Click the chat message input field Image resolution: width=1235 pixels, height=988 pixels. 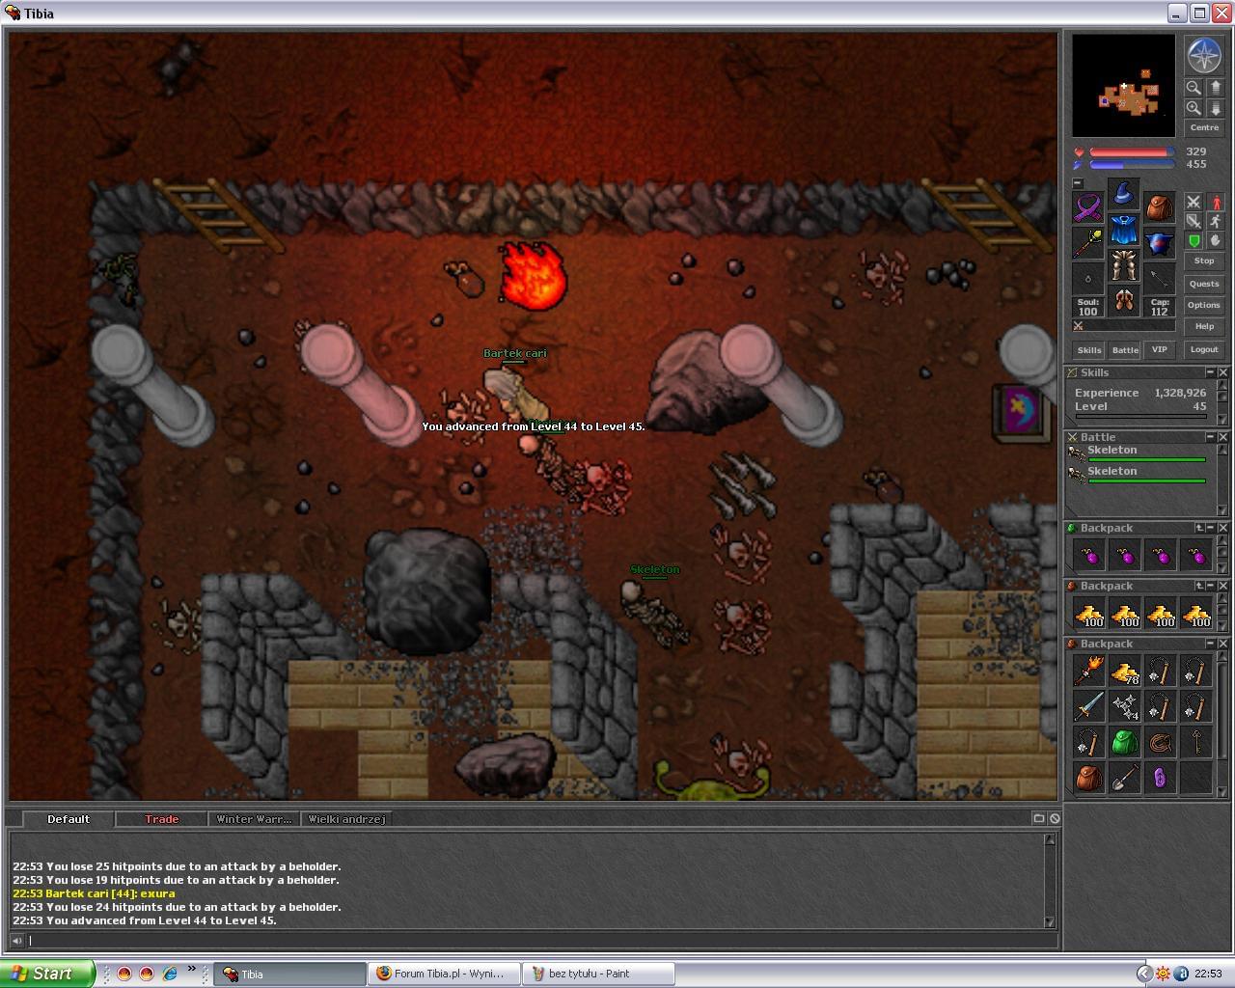point(540,940)
